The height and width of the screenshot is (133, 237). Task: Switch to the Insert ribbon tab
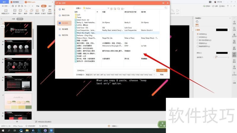(x=44, y=6)
